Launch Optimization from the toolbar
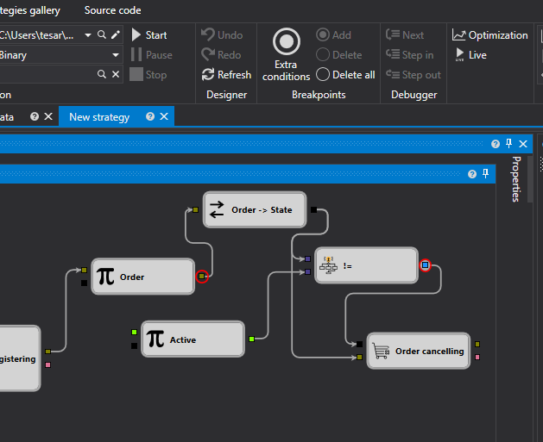Viewport: 543px width, 442px height. point(489,35)
